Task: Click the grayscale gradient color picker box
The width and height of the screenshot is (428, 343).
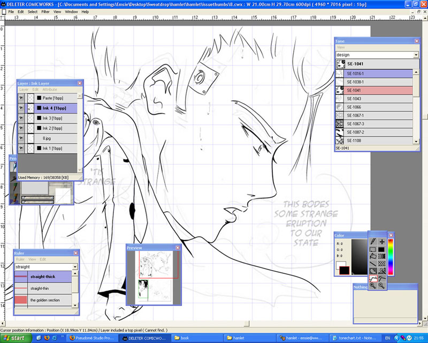Action: (359, 257)
